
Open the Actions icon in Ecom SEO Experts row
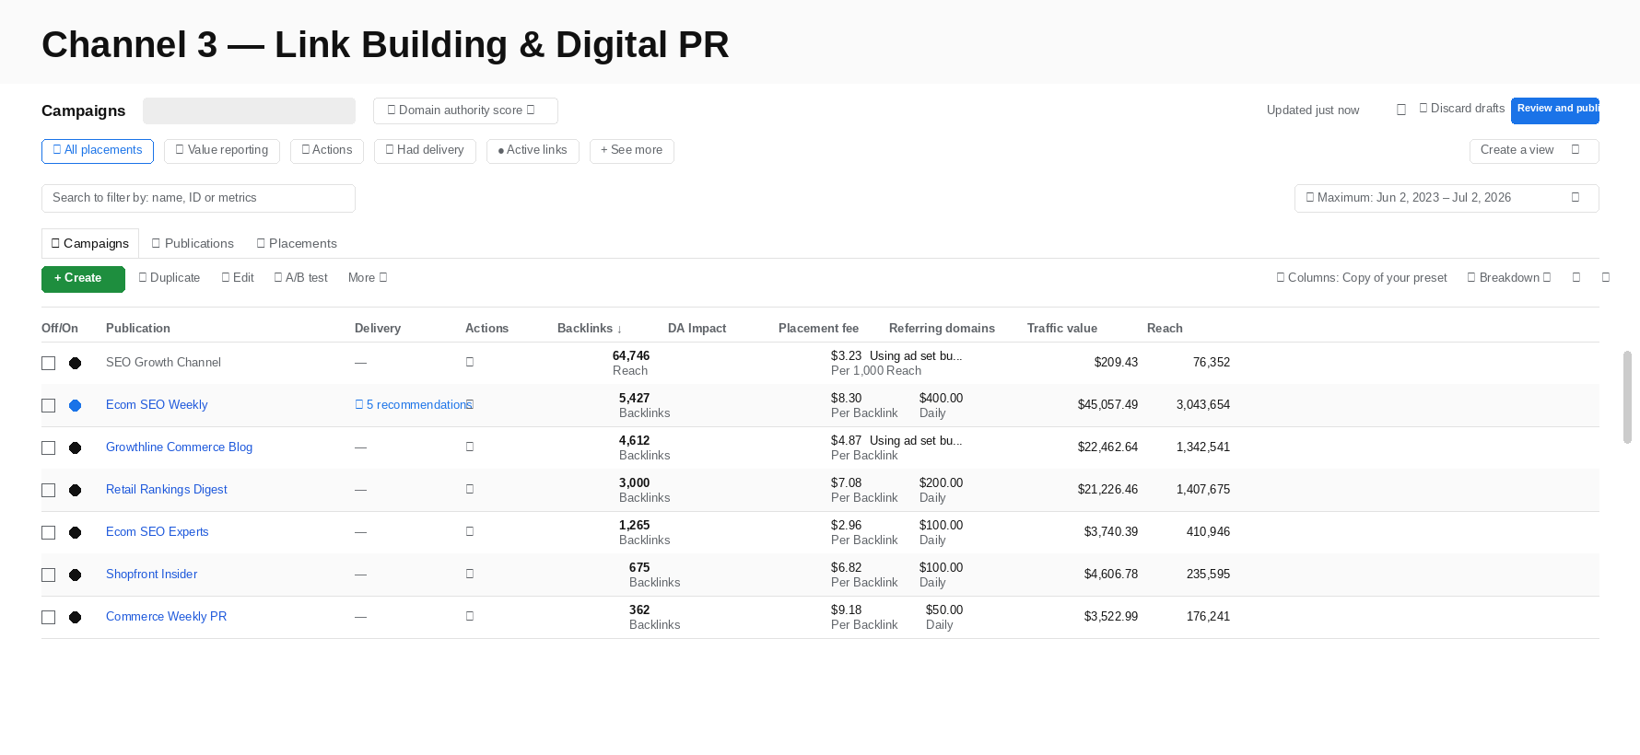click(x=470, y=532)
